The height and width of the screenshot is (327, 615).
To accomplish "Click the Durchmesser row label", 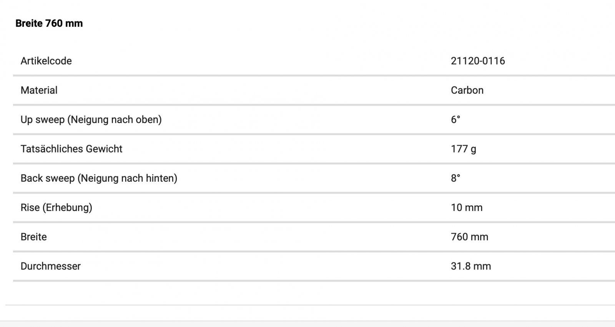I will coord(51,266).
